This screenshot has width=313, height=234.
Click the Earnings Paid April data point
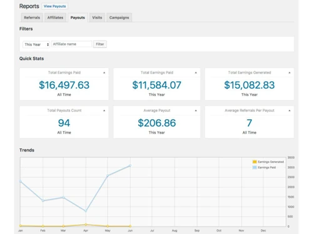coord(86,211)
